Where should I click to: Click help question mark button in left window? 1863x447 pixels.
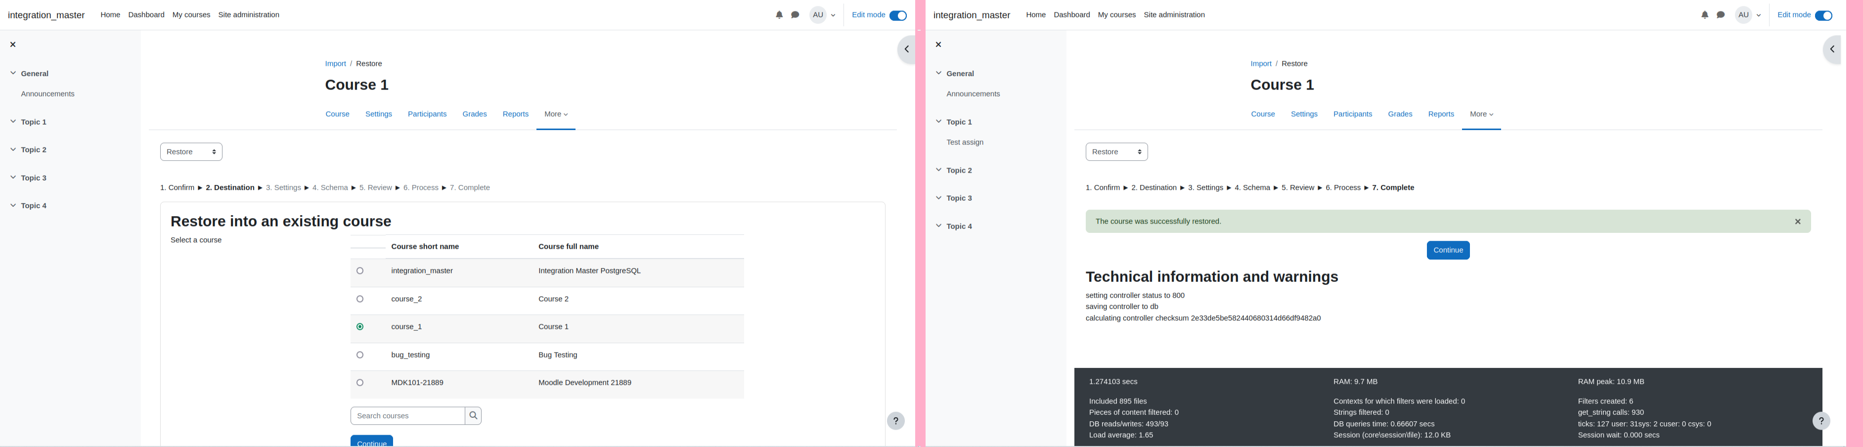click(x=895, y=421)
